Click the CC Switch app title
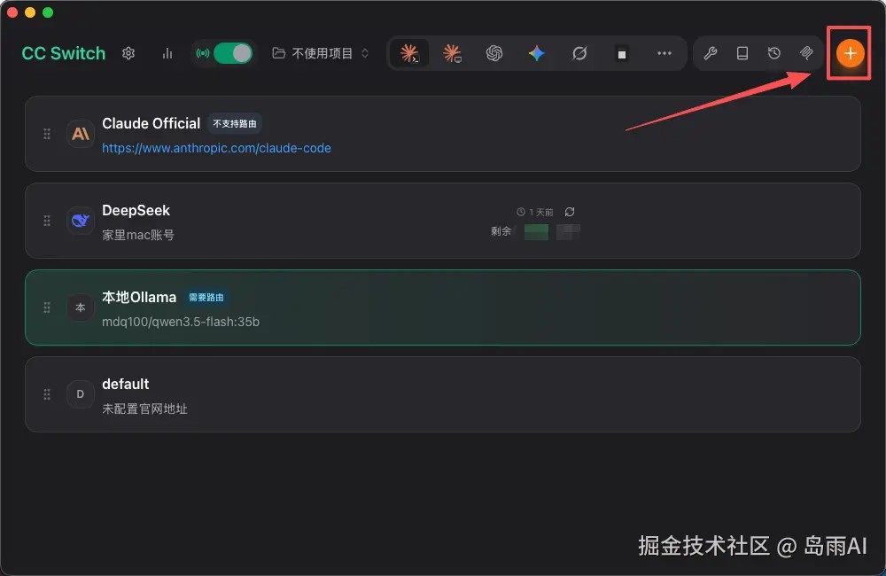Viewport: 886px width, 576px height. [x=63, y=53]
